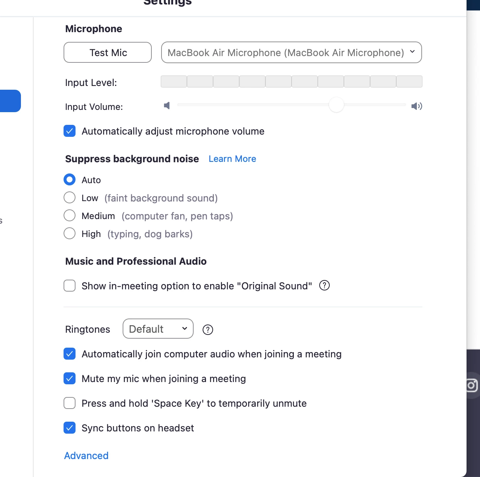Click help icon next to Original Sound
This screenshot has height=477, width=480.
click(x=324, y=286)
